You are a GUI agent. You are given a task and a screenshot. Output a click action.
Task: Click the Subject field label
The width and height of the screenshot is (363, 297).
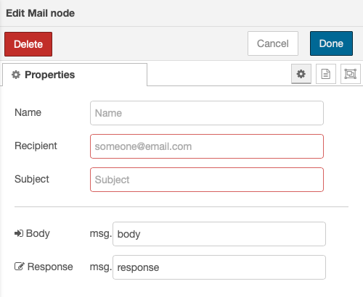click(x=32, y=179)
